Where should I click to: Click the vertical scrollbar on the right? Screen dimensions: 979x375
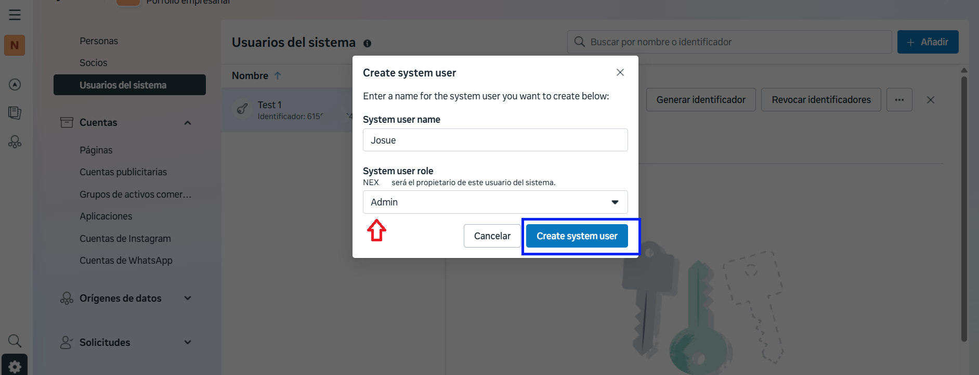coord(964,208)
